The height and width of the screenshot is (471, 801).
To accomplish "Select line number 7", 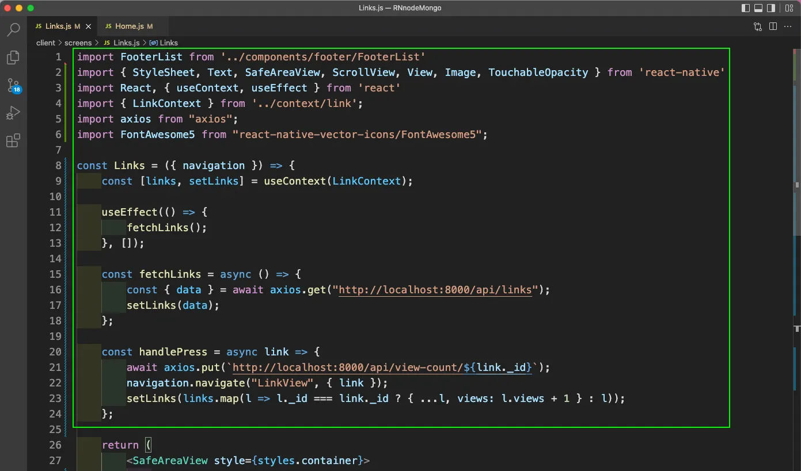I will tap(58, 150).
